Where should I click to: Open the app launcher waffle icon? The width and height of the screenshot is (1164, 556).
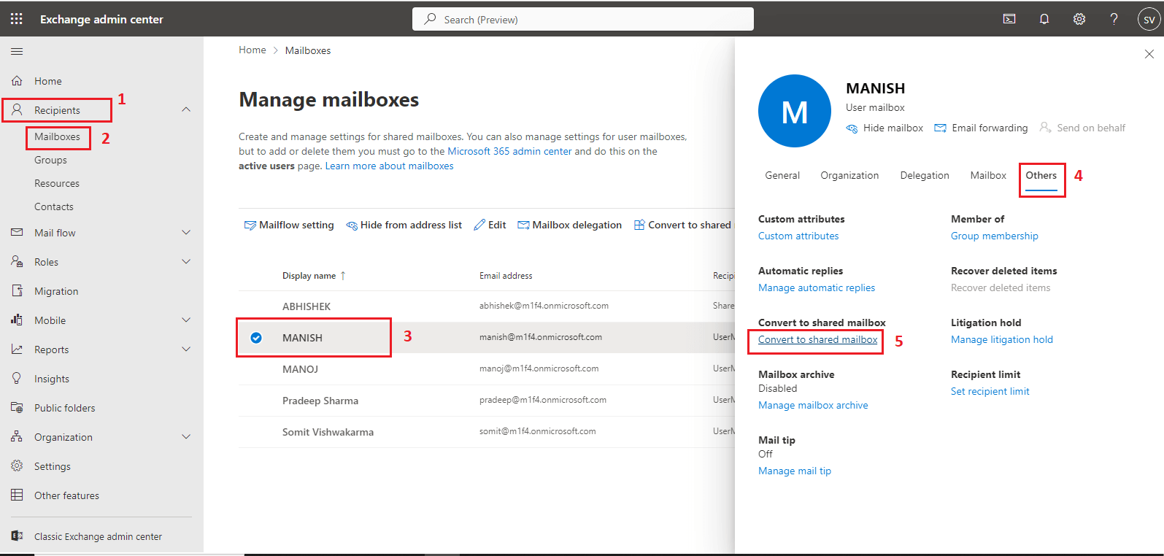click(16, 19)
